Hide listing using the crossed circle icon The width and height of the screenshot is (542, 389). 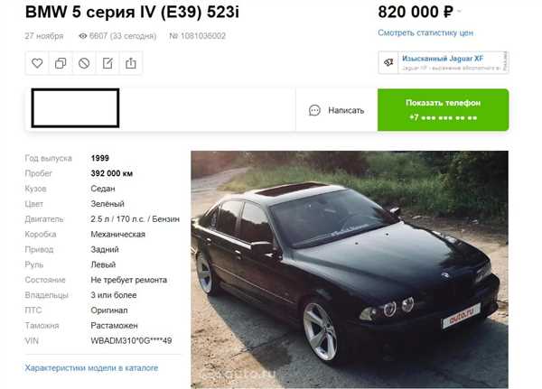pos(84,63)
